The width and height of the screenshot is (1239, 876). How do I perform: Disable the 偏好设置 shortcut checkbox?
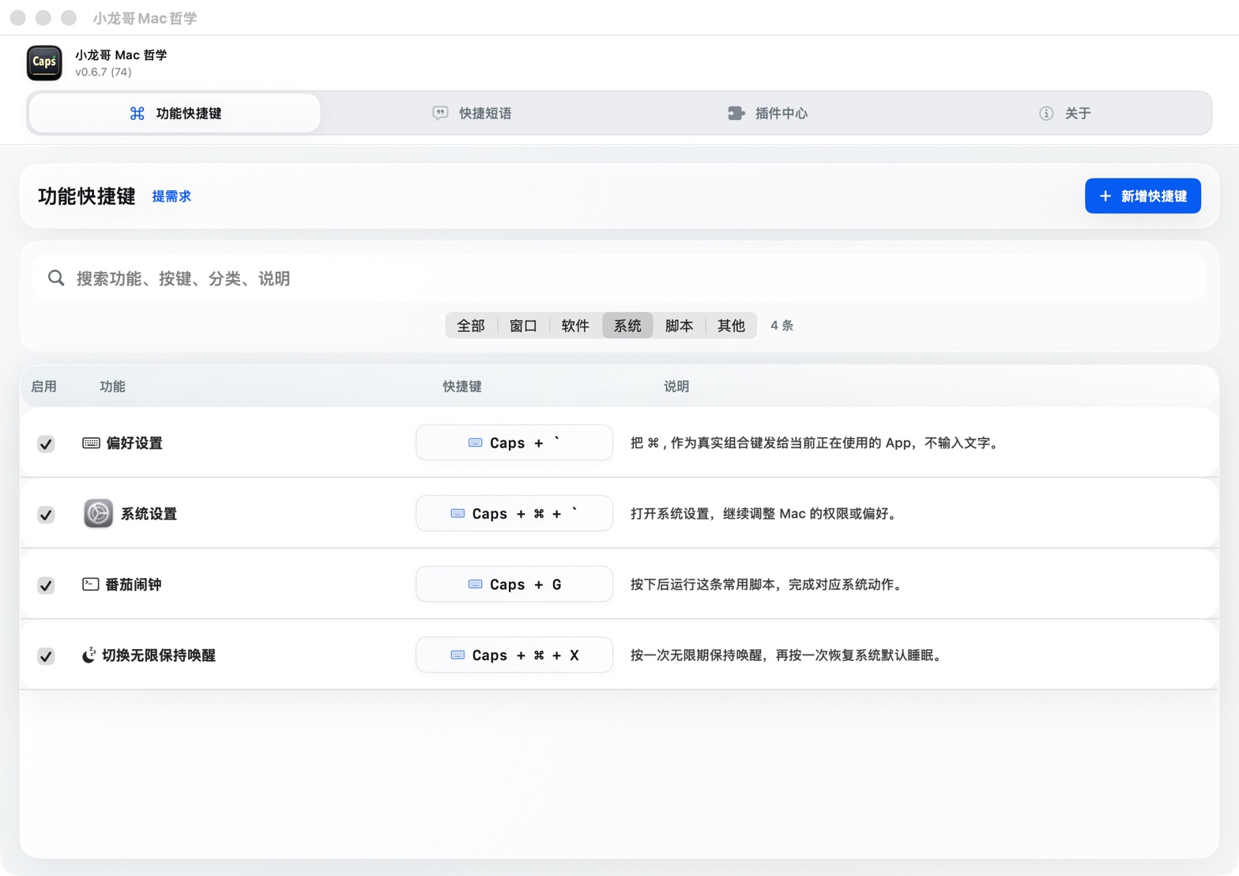pyautogui.click(x=46, y=444)
